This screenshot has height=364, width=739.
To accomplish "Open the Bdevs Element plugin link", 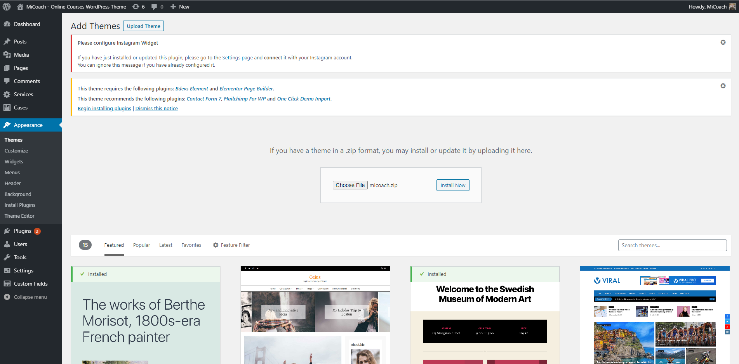I will tap(192, 88).
